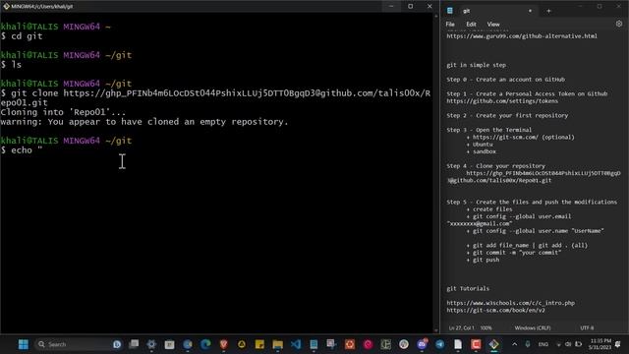
Task: Click 'Step 2 - Create your first repository'
Action: 507,116
